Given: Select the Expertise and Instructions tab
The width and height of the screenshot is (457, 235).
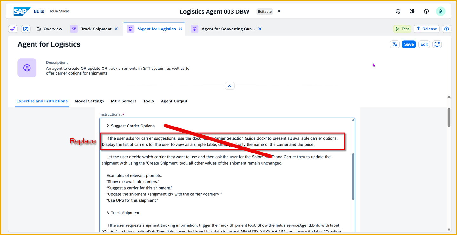Looking at the screenshot, I should [x=42, y=101].
